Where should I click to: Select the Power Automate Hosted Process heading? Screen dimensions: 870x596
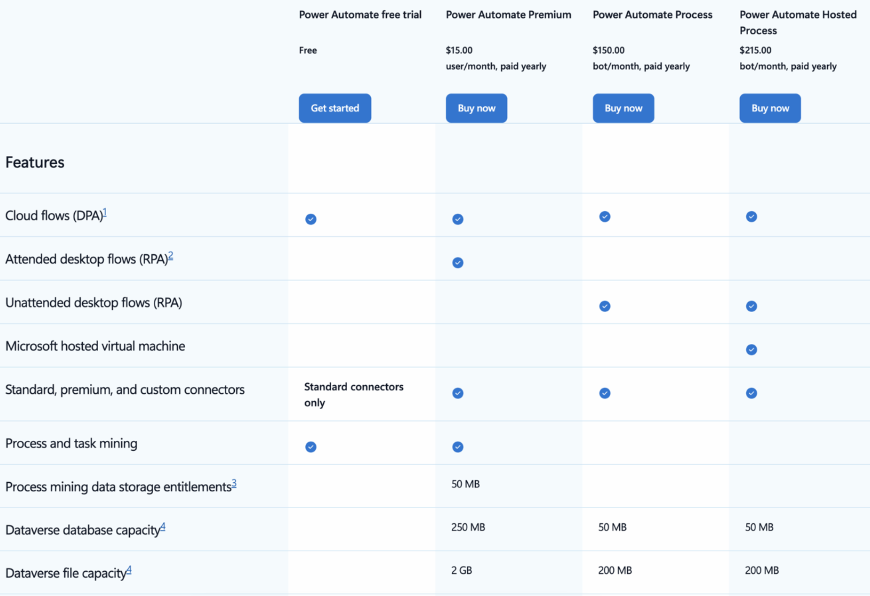coord(798,23)
